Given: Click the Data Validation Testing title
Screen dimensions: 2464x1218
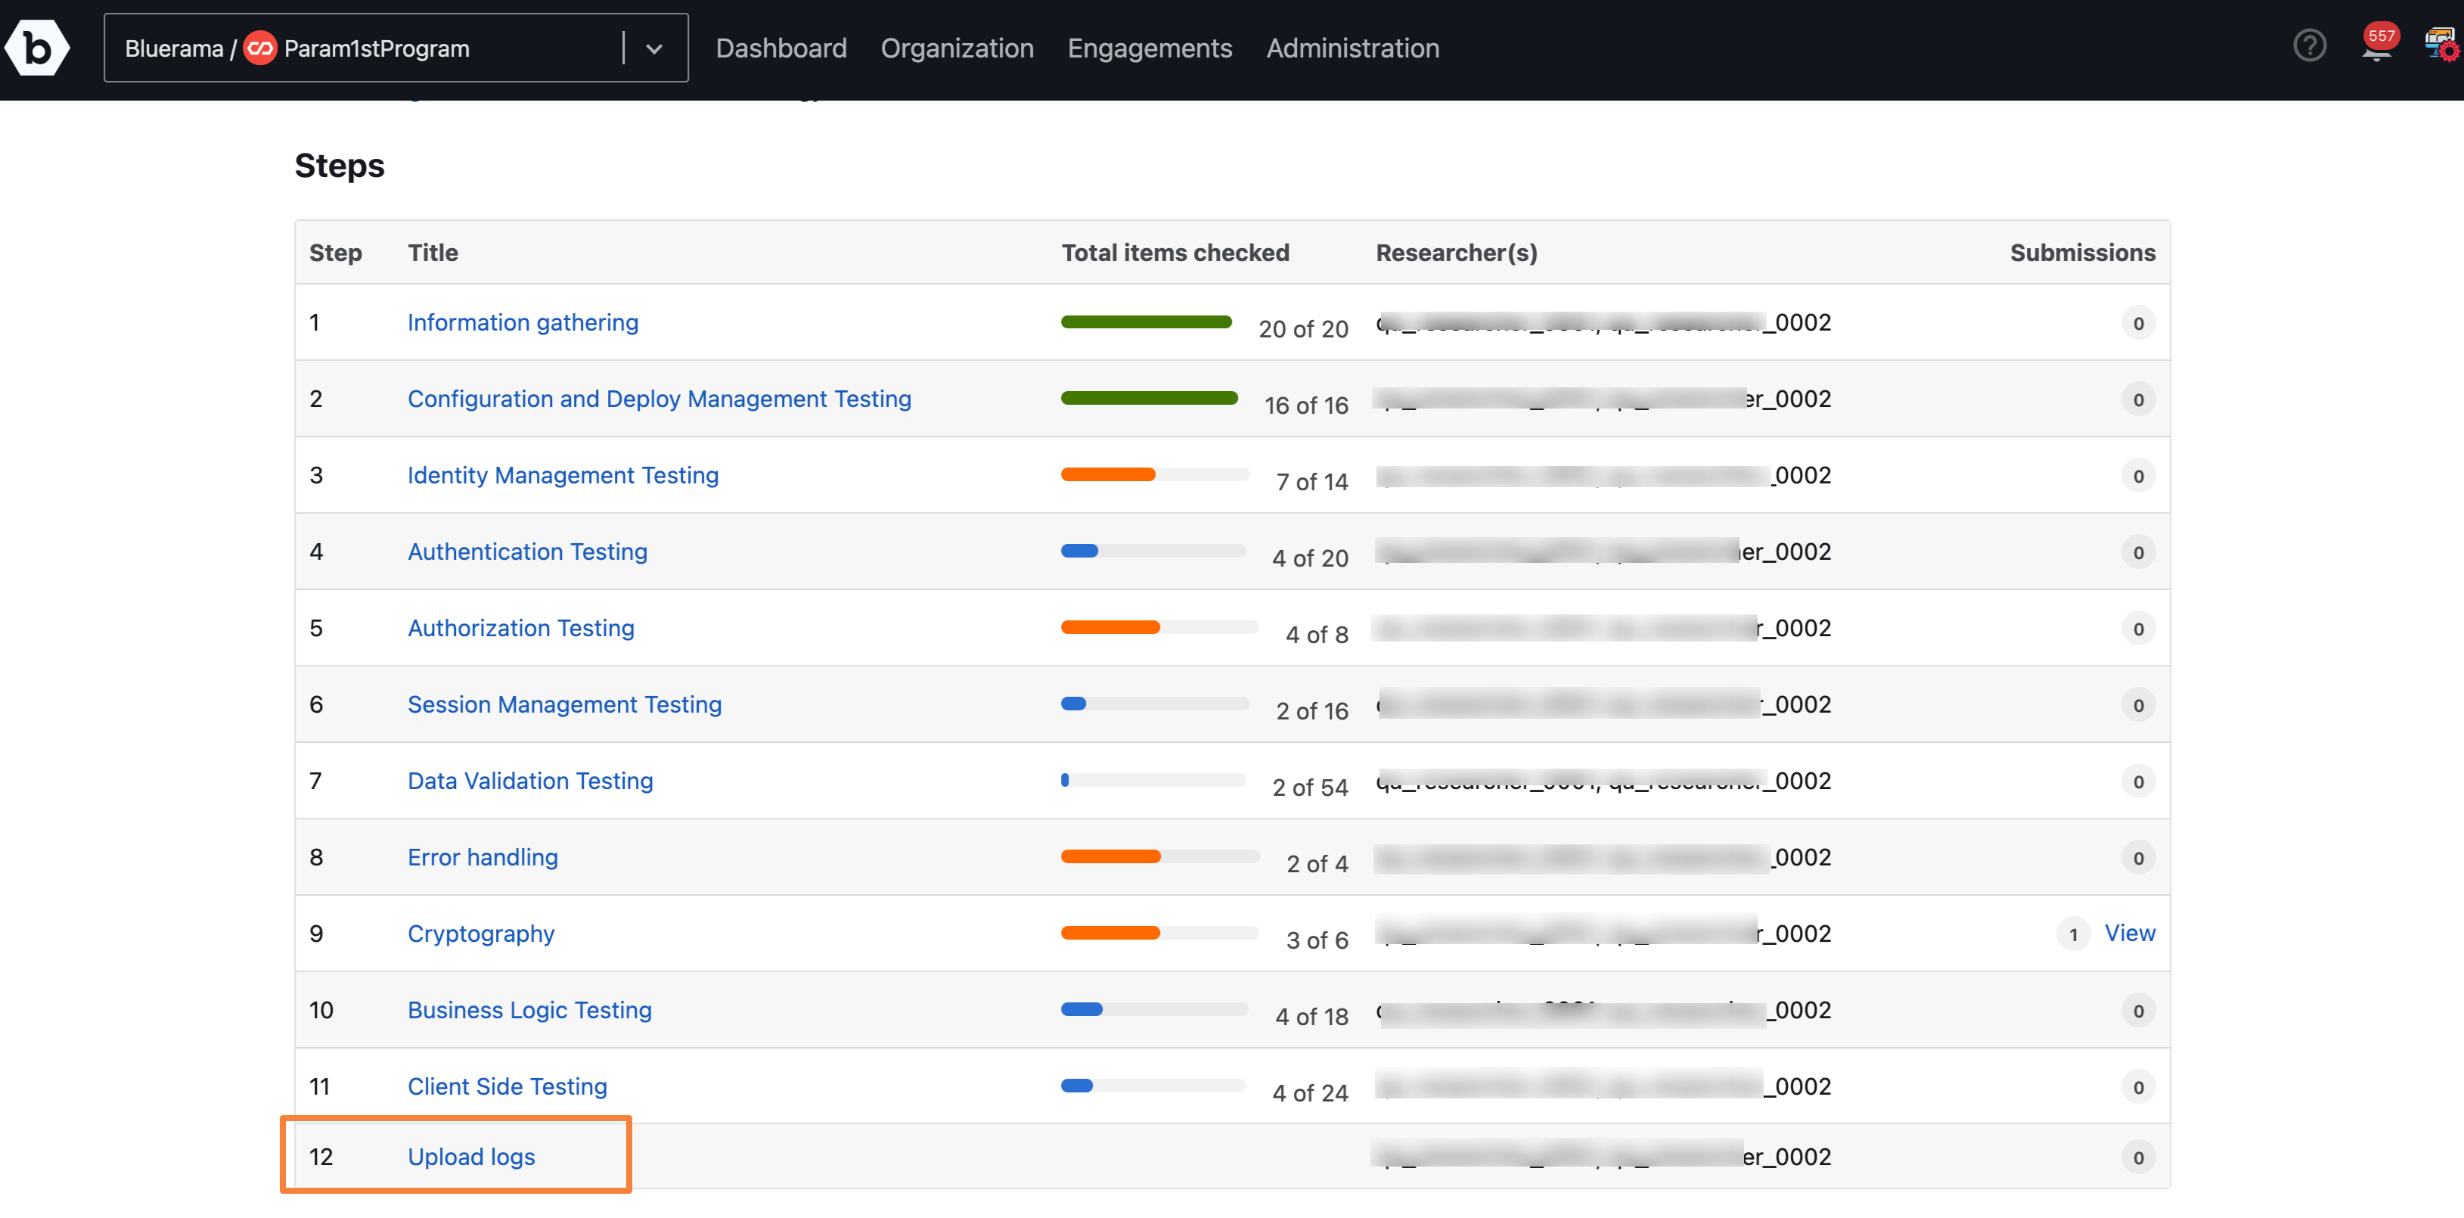Looking at the screenshot, I should pyautogui.click(x=531, y=779).
